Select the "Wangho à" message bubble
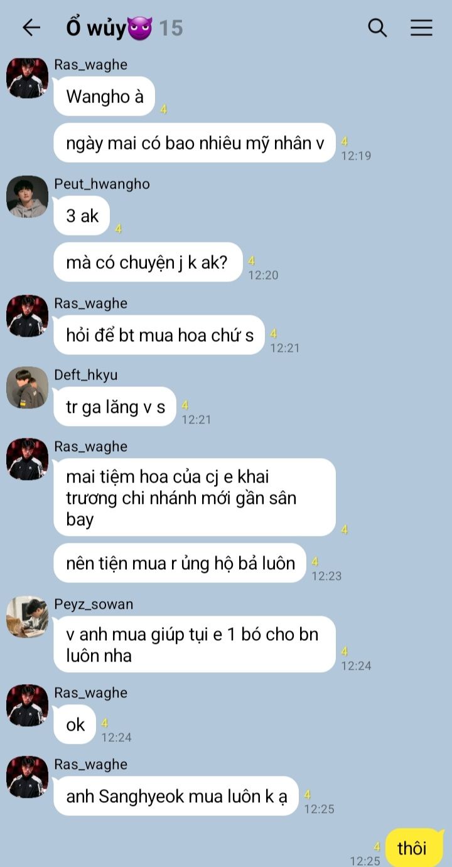The height and width of the screenshot is (867, 452). [x=104, y=96]
